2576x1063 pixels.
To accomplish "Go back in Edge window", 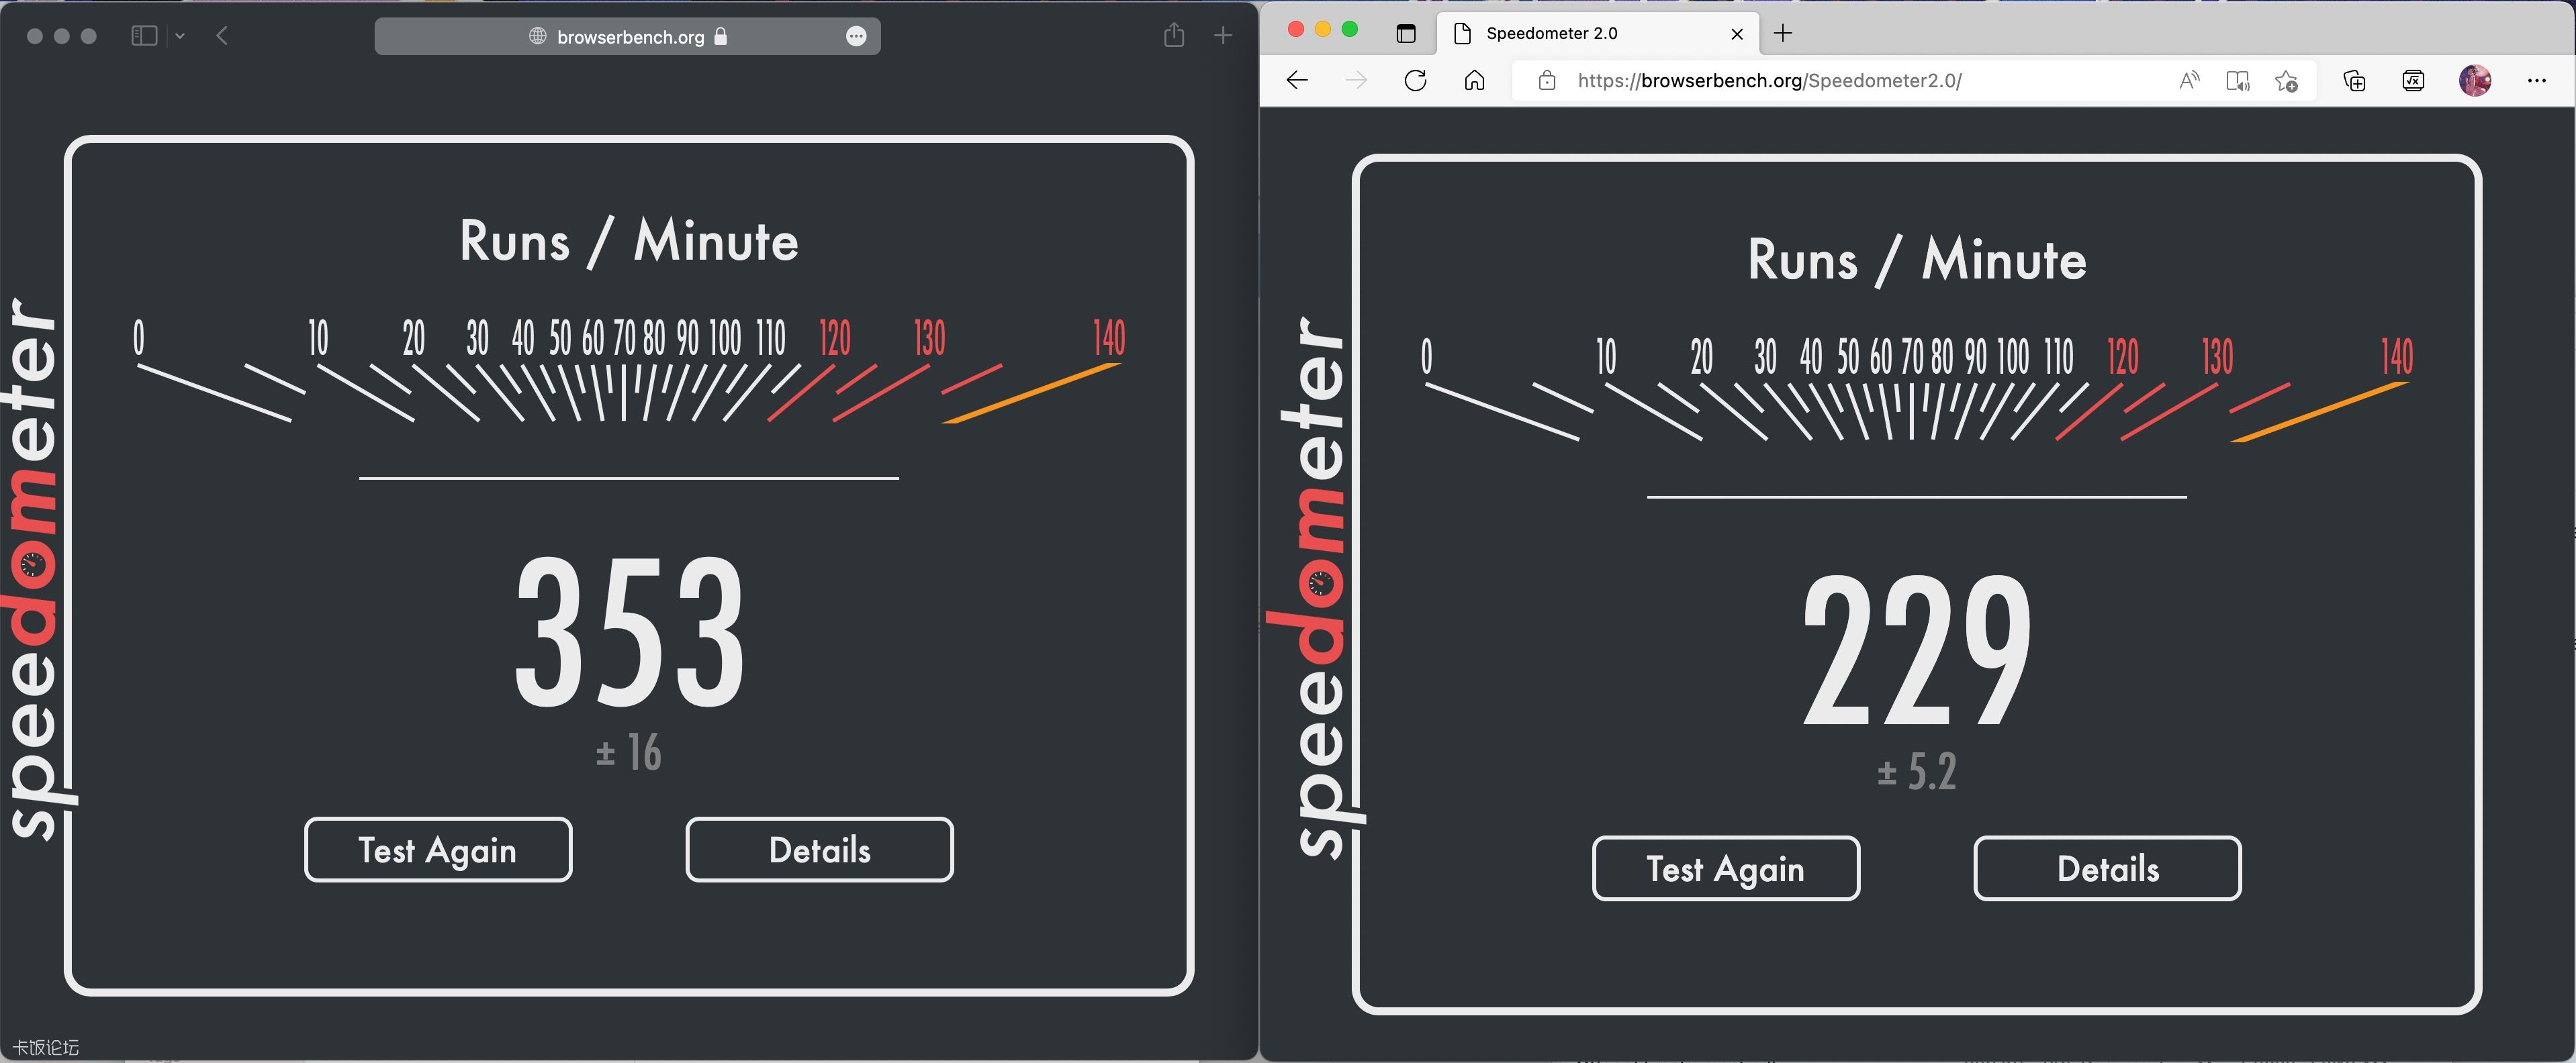I will (1297, 81).
